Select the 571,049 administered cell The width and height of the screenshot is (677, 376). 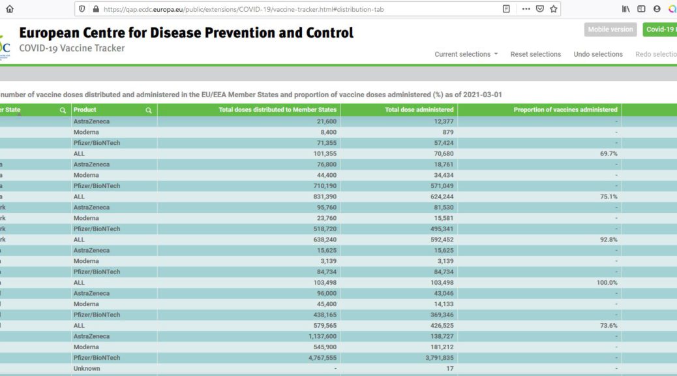tap(399, 186)
